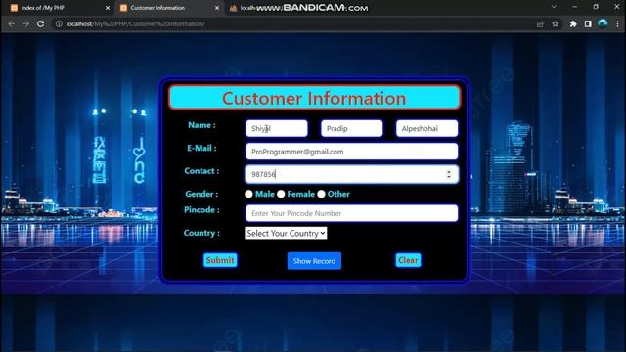The height and width of the screenshot is (352, 626).
Task: Select the Male radio button
Action: coord(248,194)
